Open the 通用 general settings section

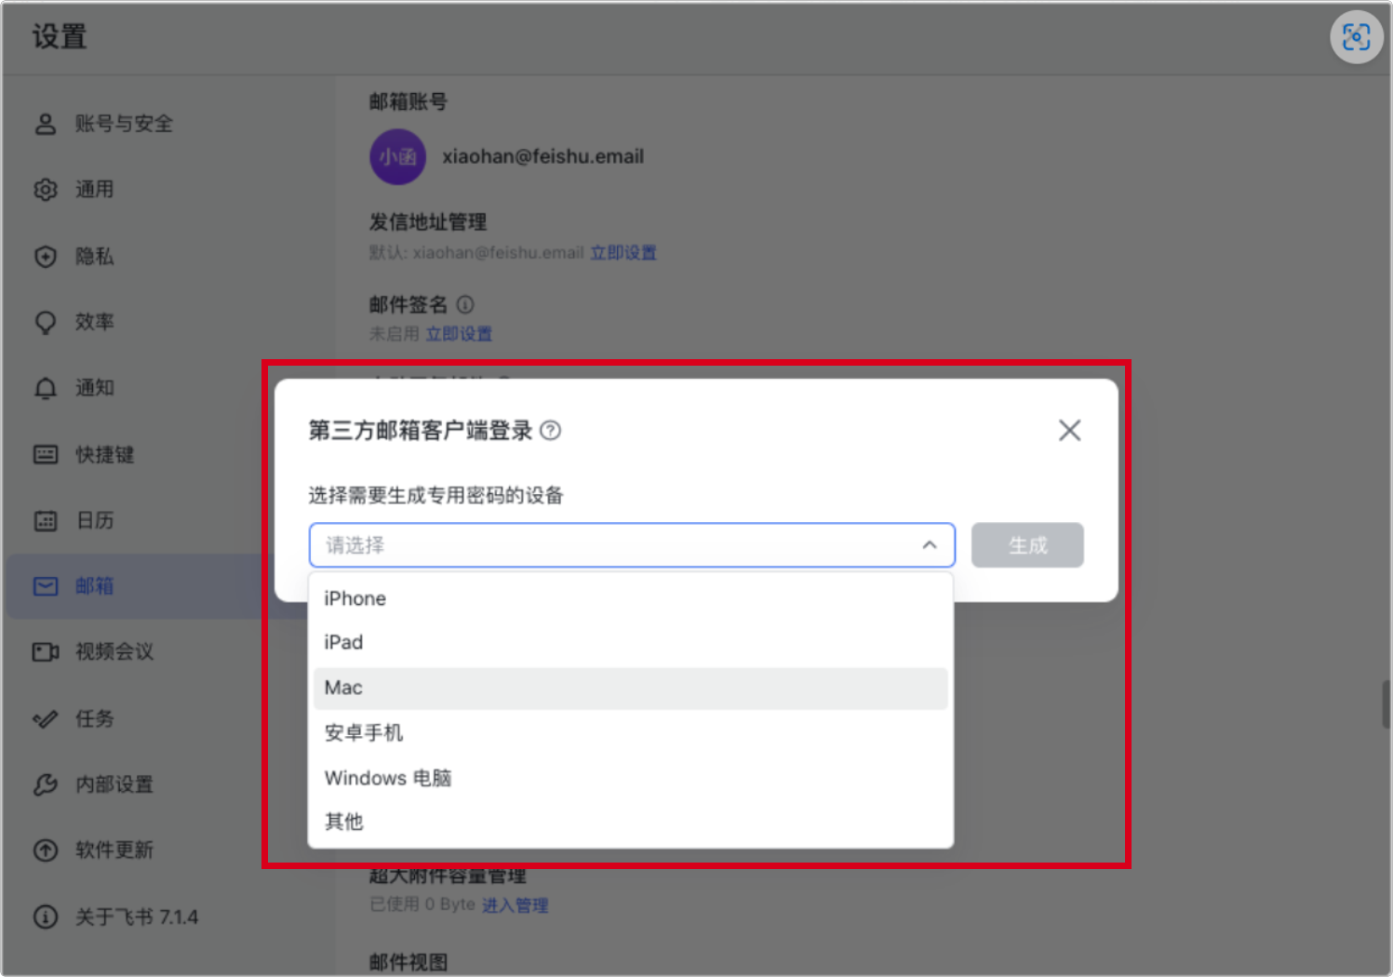94,190
